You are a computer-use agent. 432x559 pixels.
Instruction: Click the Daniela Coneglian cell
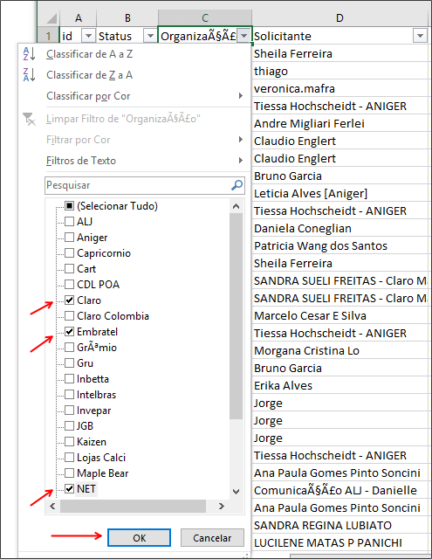pyautogui.click(x=339, y=228)
